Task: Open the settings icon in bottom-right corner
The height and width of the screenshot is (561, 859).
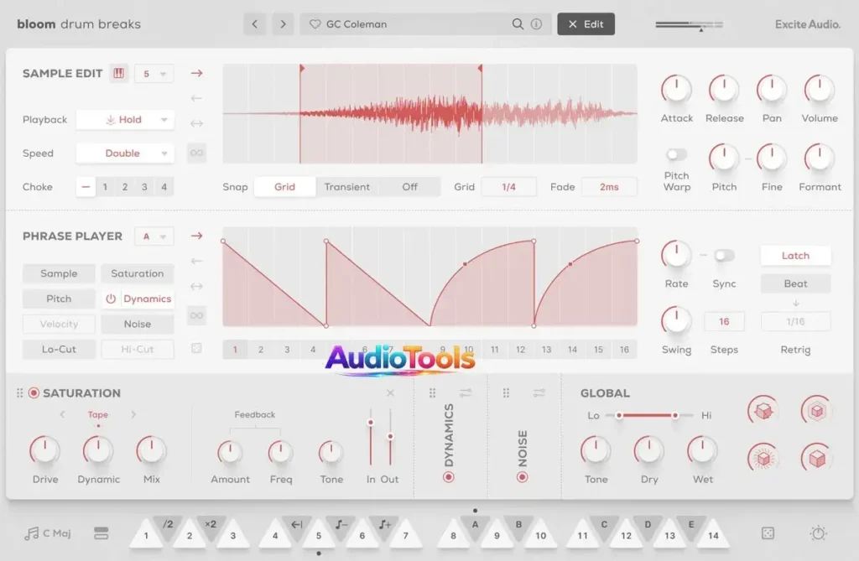Action: click(x=820, y=532)
